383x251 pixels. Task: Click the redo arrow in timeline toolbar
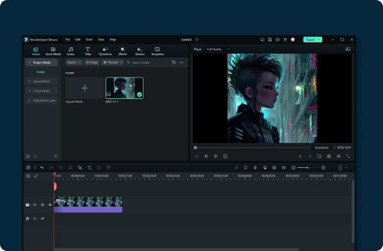click(51, 168)
